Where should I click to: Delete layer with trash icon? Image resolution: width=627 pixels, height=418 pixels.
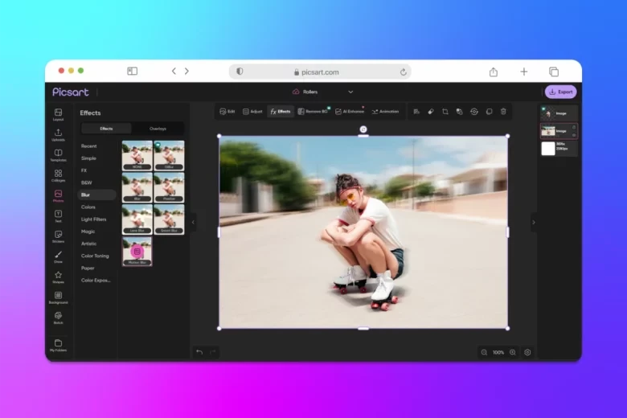pyautogui.click(x=503, y=112)
